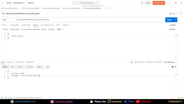Switch response view to Pretty
Screen dimensions: 184x104
click(5, 67)
